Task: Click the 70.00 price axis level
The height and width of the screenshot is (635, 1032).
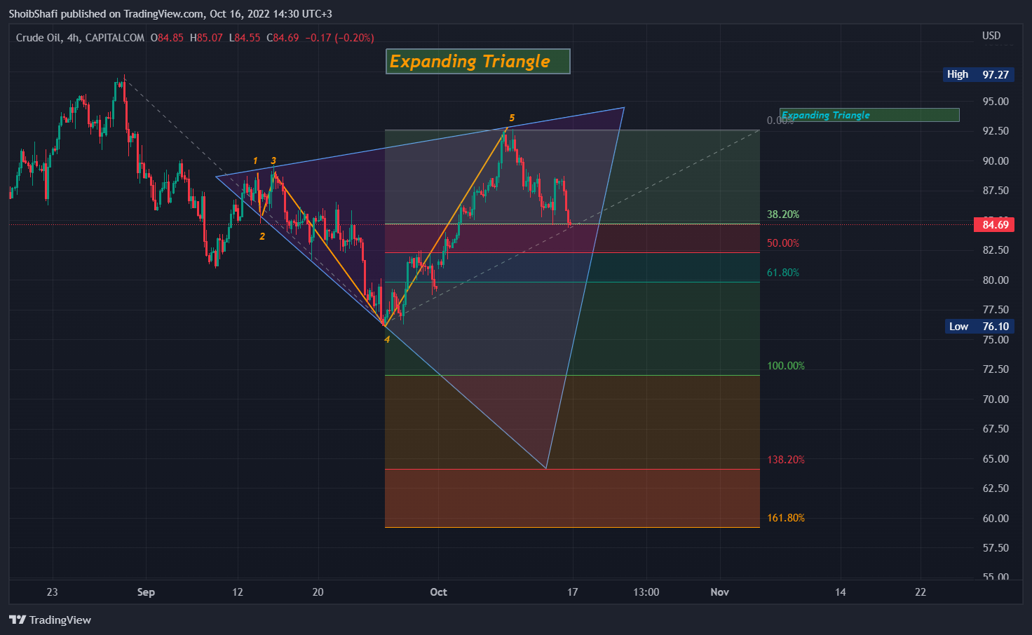Action: pos(996,400)
